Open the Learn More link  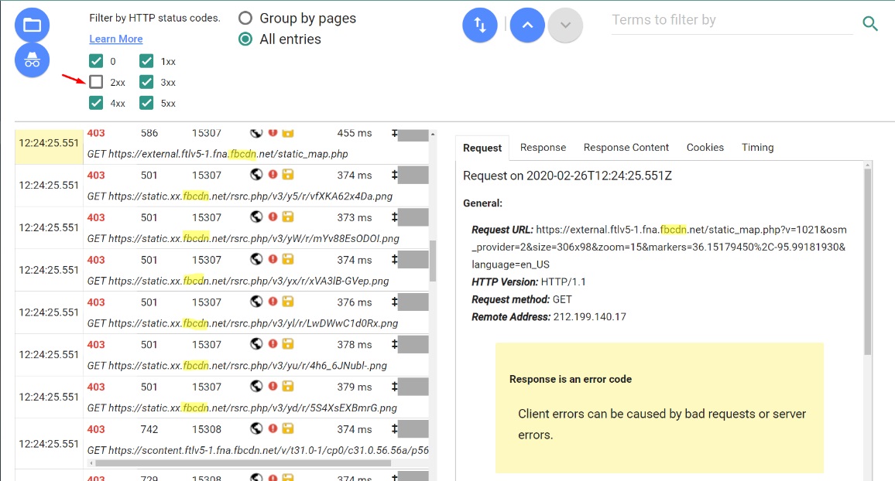pyautogui.click(x=115, y=39)
